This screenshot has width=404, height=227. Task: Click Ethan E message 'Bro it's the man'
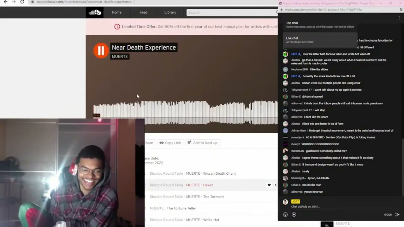(312, 185)
